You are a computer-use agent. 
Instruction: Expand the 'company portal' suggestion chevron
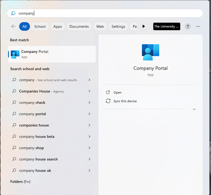(x=90, y=114)
